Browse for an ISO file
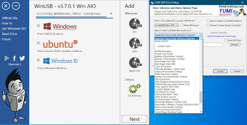The width and height of the screenshot is (247, 125). click(x=235, y=45)
